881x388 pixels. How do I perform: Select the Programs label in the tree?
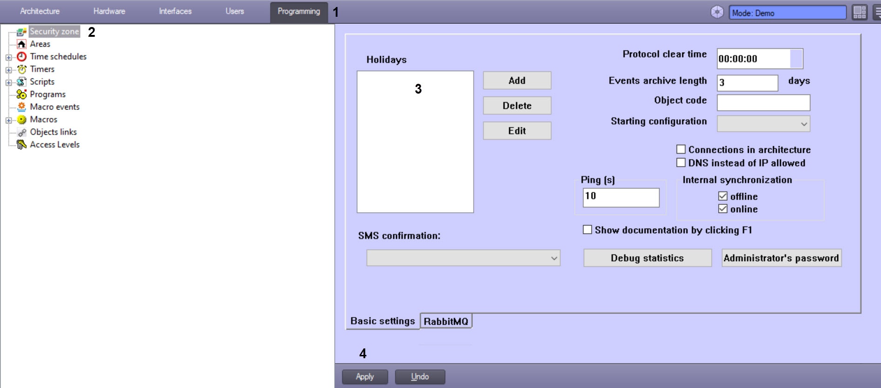pyautogui.click(x=48, y=95)
